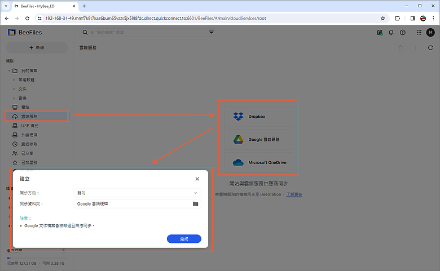Open the search filter options icon
The width and height of the screenshot is (440, 271).
(212, 33)
